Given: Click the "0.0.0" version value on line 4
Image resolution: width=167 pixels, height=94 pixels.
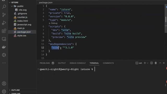Looking at the screenshot, I should pyautogui.click(x=69, y=16).
